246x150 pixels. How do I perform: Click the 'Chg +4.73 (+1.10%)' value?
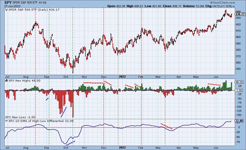click(x=219, y=6)
